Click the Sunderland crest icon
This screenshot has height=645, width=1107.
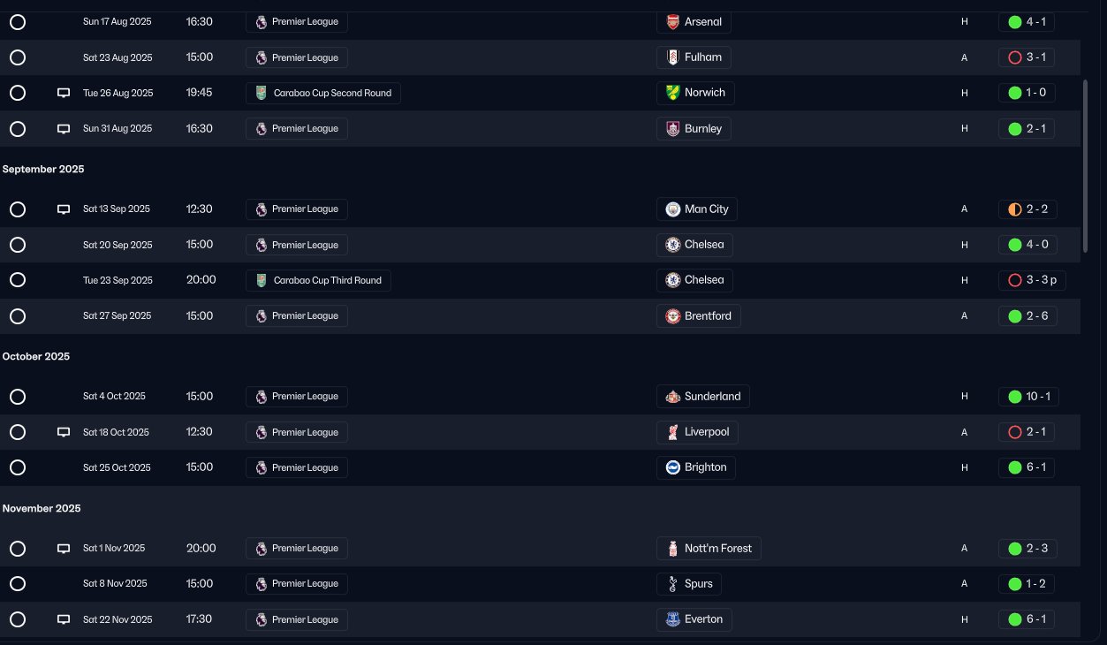672,397
